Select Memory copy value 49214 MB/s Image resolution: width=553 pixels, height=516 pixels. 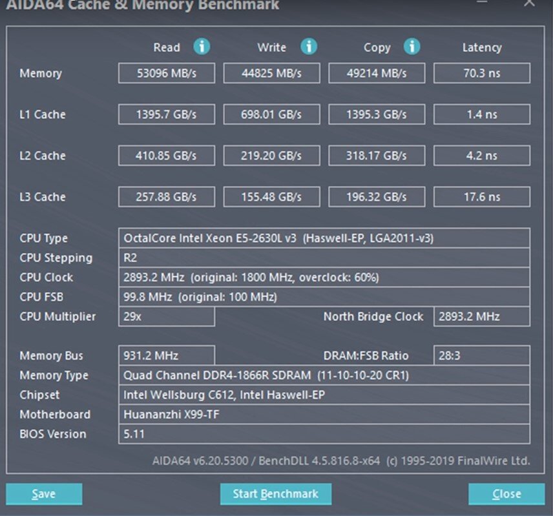tap(377, 74)
